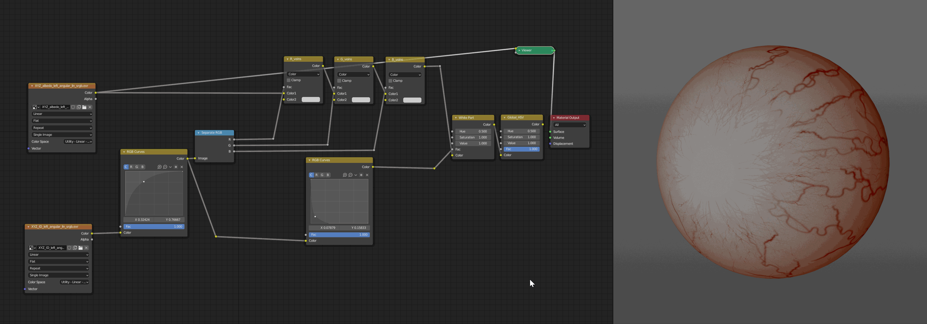Click clipping options icon on left RGB Curves

(x=176, y=167)
